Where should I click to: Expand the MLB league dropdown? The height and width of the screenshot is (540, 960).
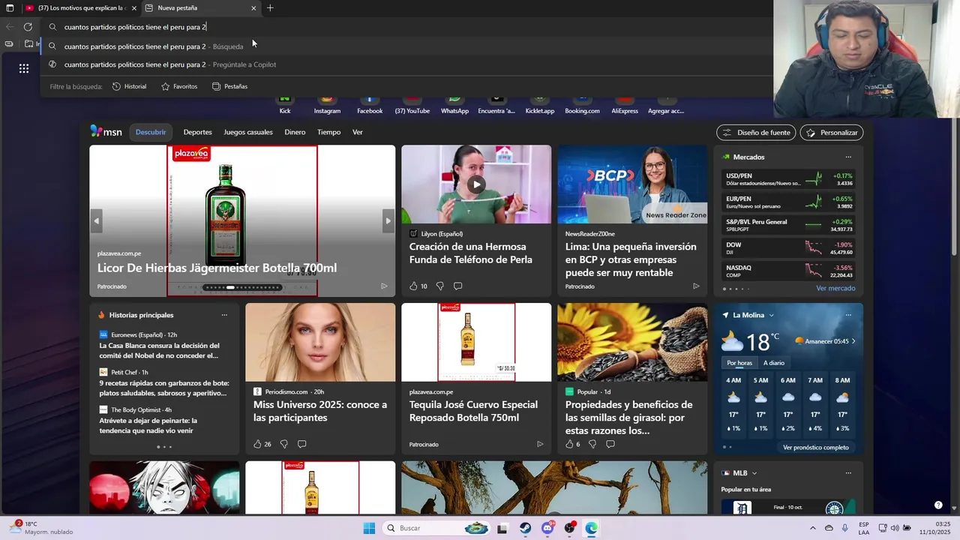click(x=754, y=473)
